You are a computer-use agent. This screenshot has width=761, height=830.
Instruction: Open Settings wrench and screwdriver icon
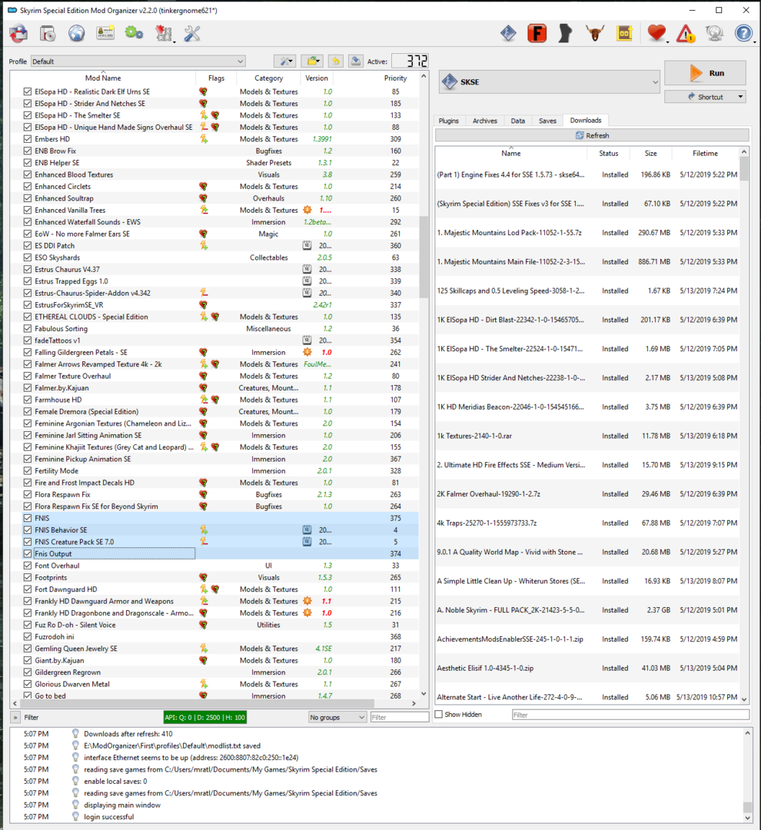(191, 34)
